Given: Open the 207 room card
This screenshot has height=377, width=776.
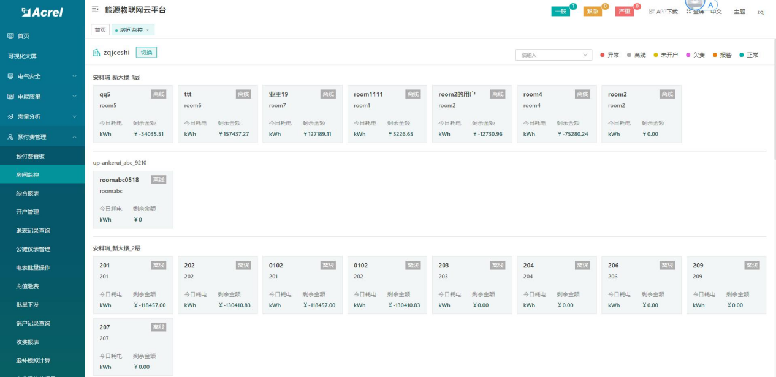Looking at the screenshot, I should pyautogui.click(x=133, y=346).
